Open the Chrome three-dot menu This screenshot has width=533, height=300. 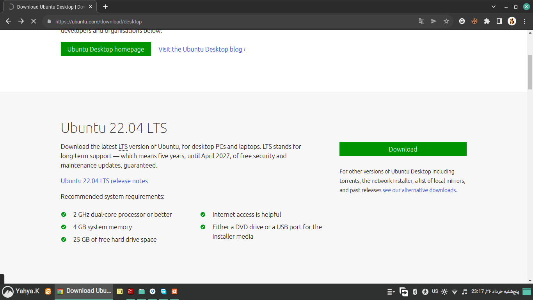click(524, 21)
